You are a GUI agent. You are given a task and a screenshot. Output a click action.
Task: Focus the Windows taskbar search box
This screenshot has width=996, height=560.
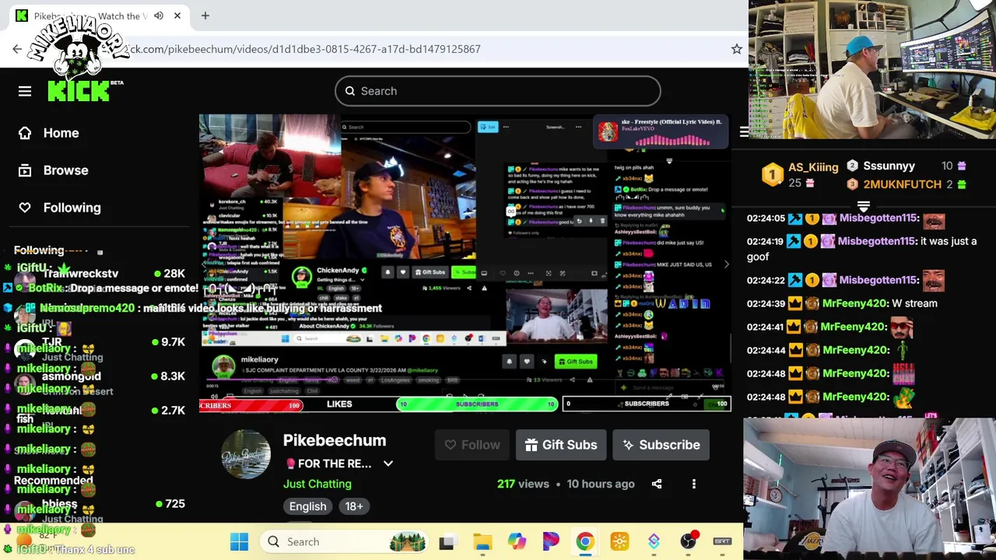[x=345, y=541]
